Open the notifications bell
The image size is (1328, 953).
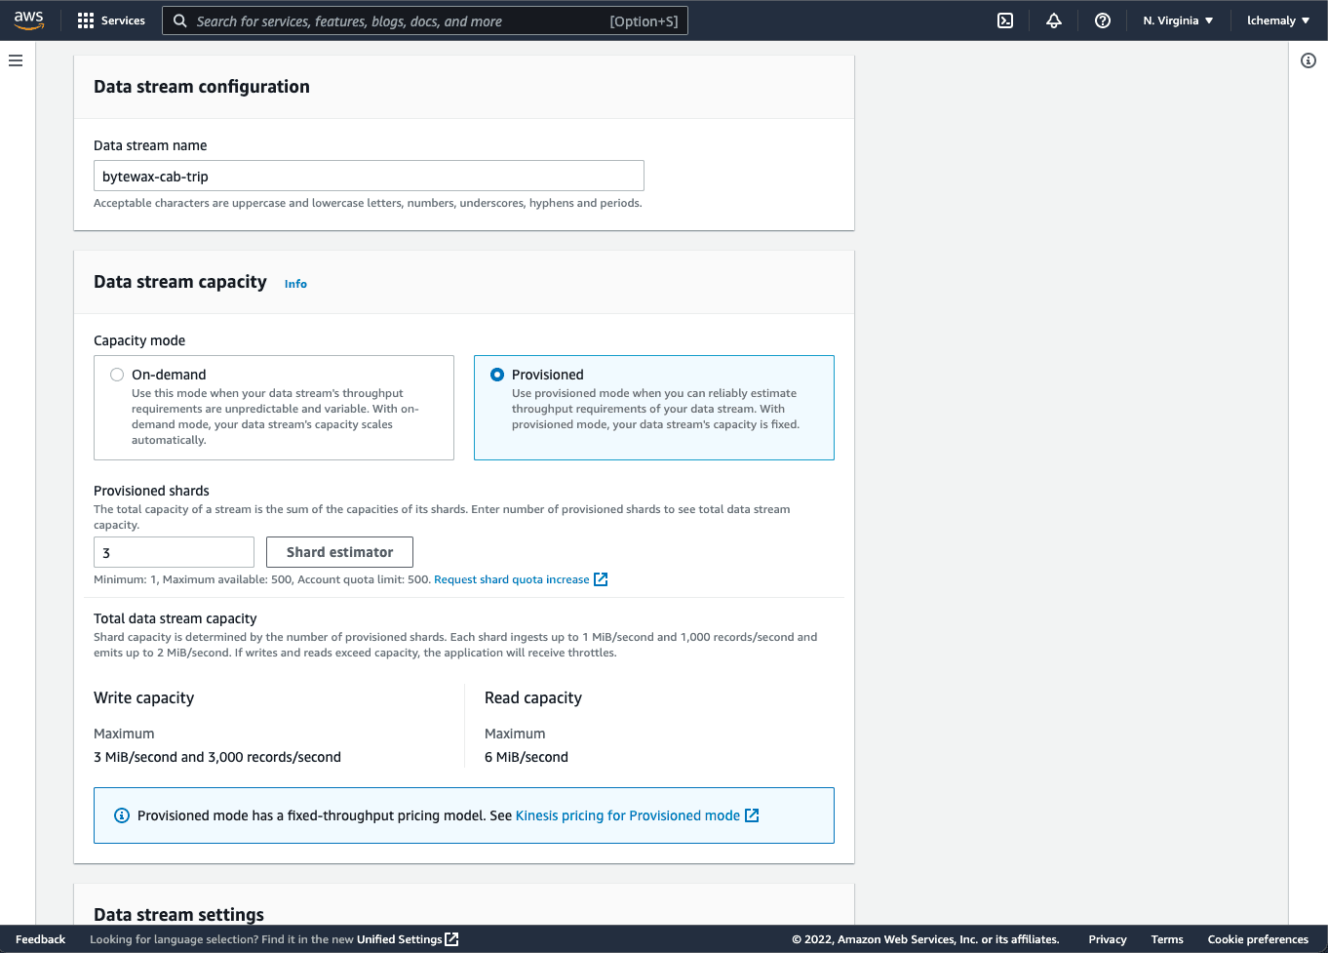[x=1054, y=20]
